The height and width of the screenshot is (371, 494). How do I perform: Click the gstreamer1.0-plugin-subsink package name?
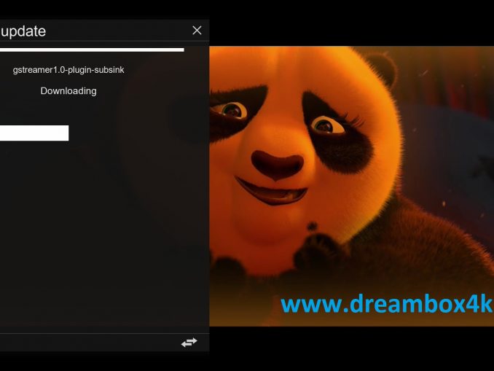pyautogui.click(x=68, y=70)
